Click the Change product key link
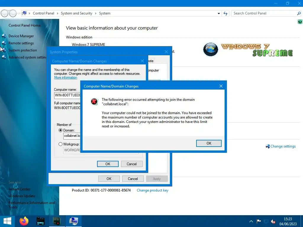Screen dimensions: 303x227 (x=152, y=190)
